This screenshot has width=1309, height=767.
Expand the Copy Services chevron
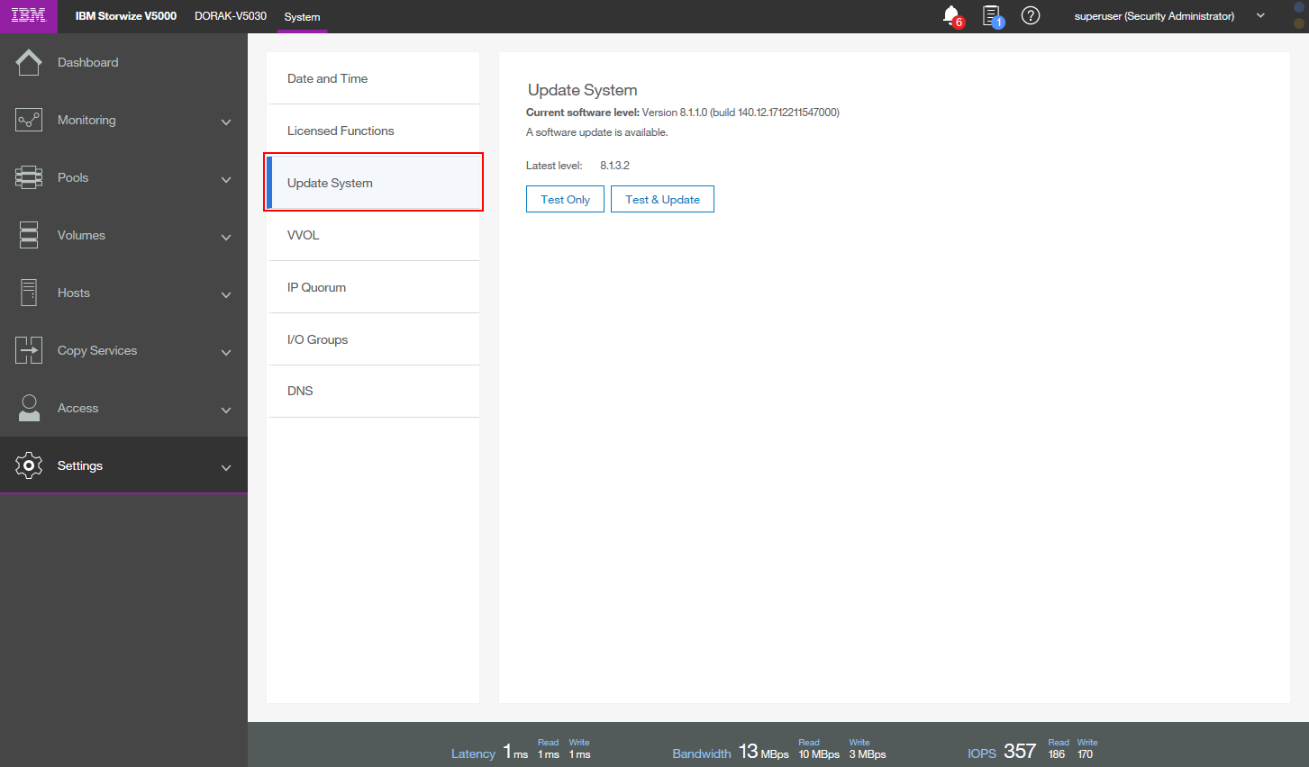click(x=226, y=352)
